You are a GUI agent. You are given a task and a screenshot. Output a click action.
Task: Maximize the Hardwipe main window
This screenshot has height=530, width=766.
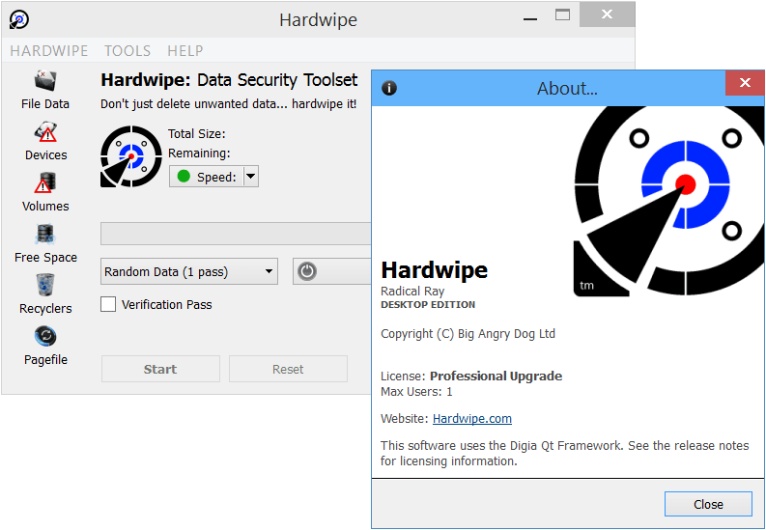tap(562, 15)
